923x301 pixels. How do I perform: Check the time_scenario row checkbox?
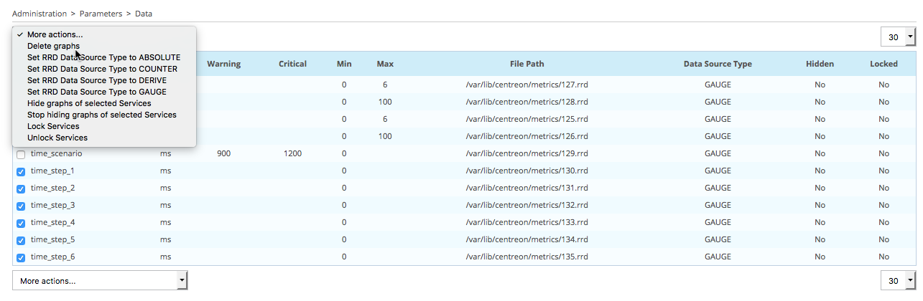click(21, 154)
